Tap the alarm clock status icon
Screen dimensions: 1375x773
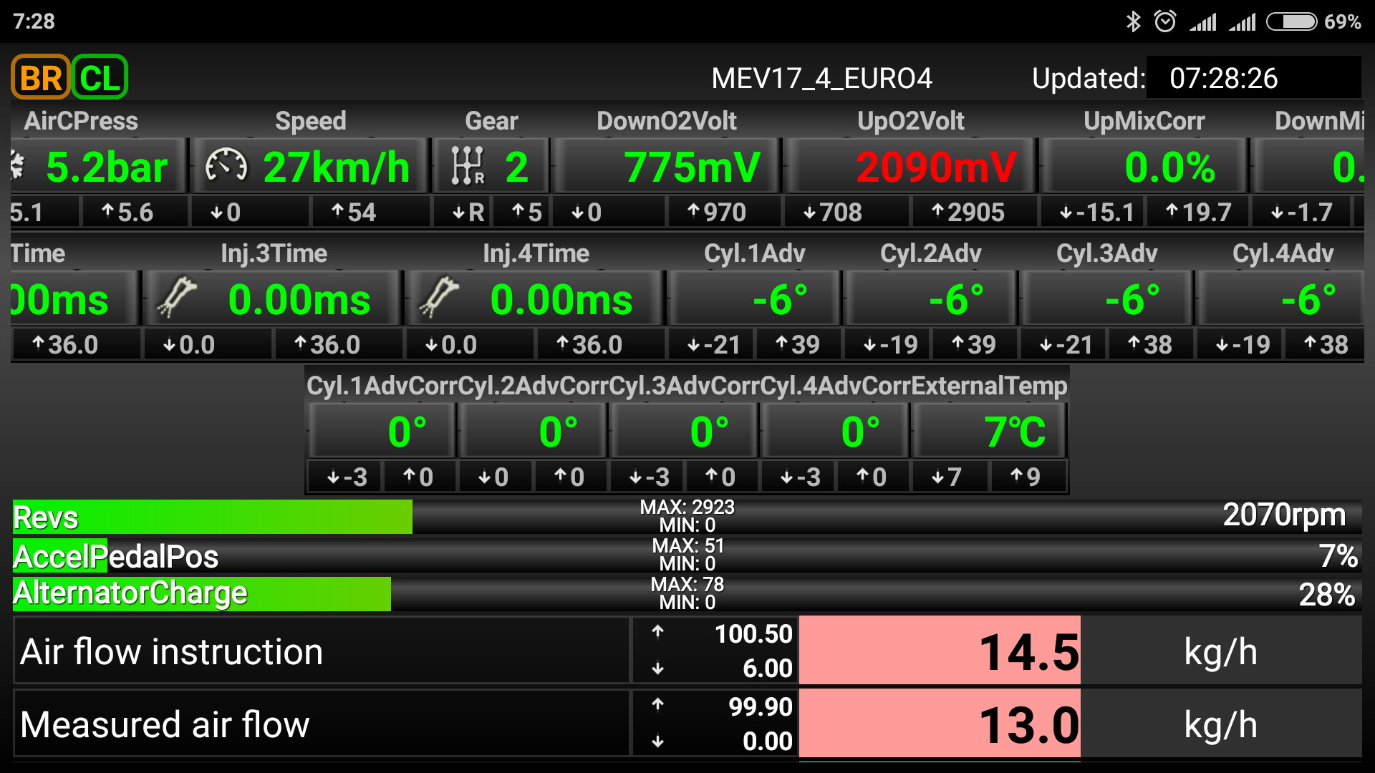[x=1165, y=21]
